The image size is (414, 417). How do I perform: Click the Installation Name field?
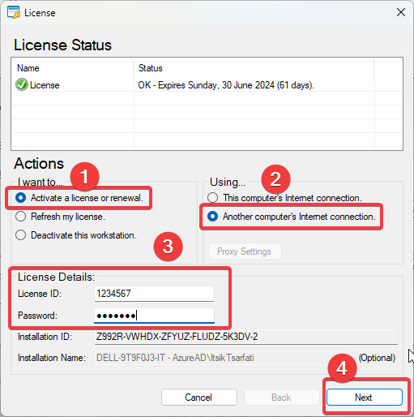pyautogui.click(x=223, y=358)
